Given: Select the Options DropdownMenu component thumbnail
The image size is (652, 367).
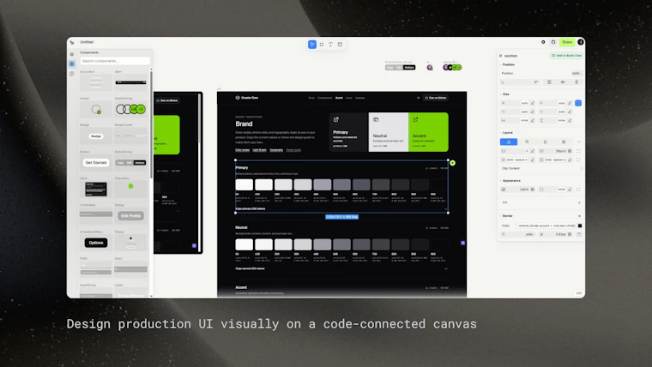Looking at the screenshot, I should tap(95, 243).
